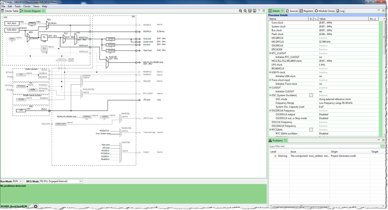
Task: Maximize the Clocks Diagram view panel
Action: coord(264,10)
